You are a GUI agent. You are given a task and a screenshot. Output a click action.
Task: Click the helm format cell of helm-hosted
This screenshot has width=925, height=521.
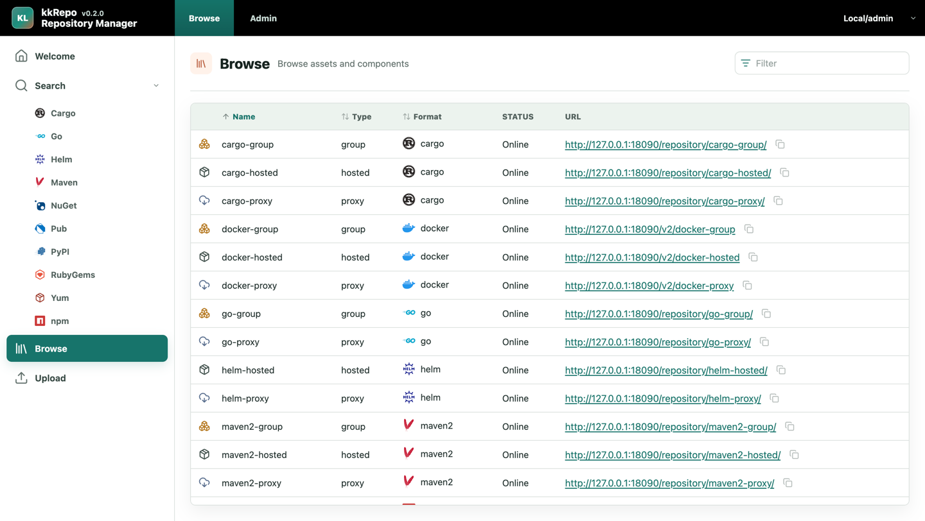coord(421,370)
